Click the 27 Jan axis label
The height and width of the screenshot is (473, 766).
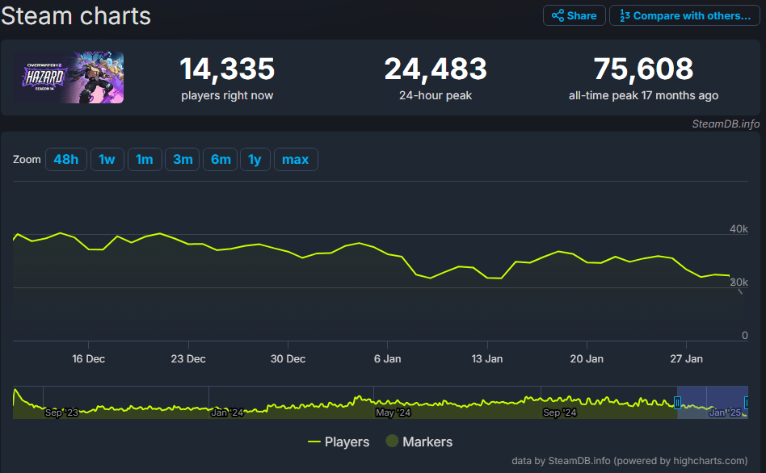point(686,358)
